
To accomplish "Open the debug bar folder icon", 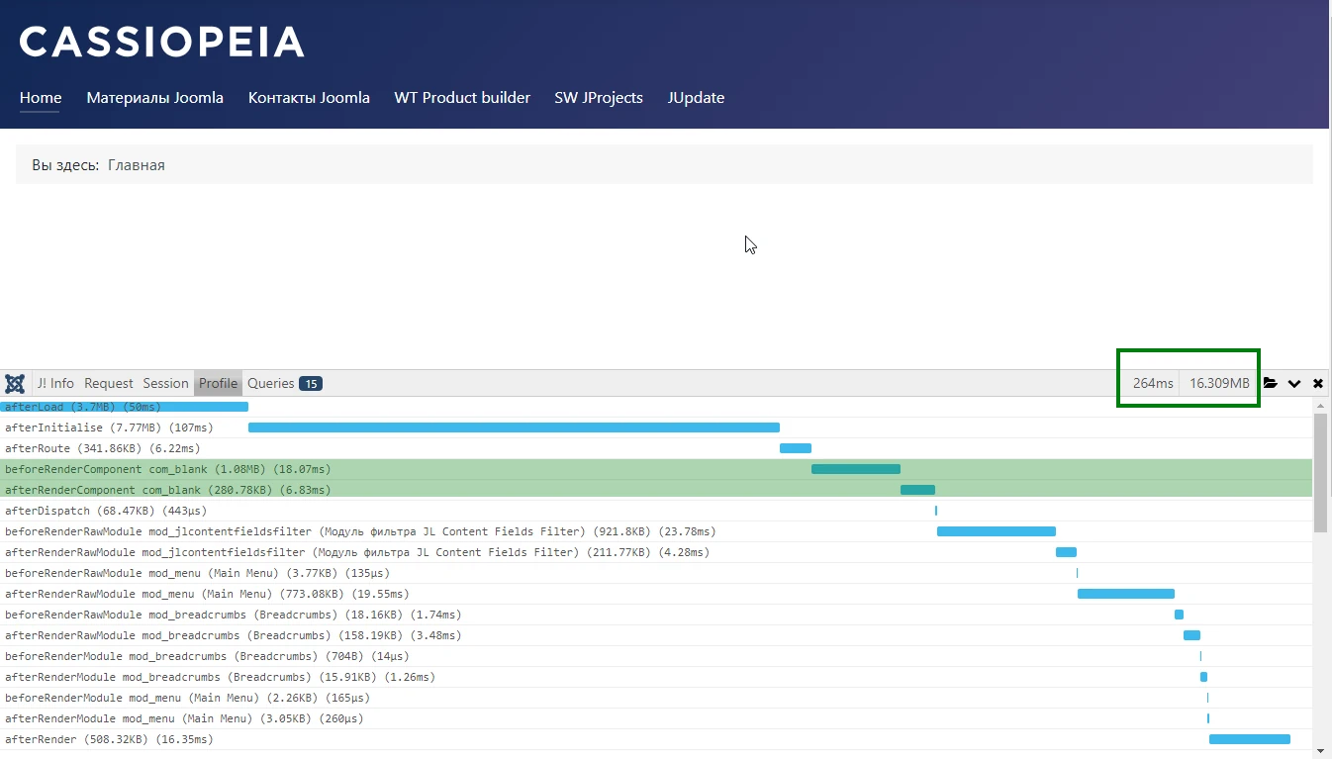I will click(x=1271, y=384).
